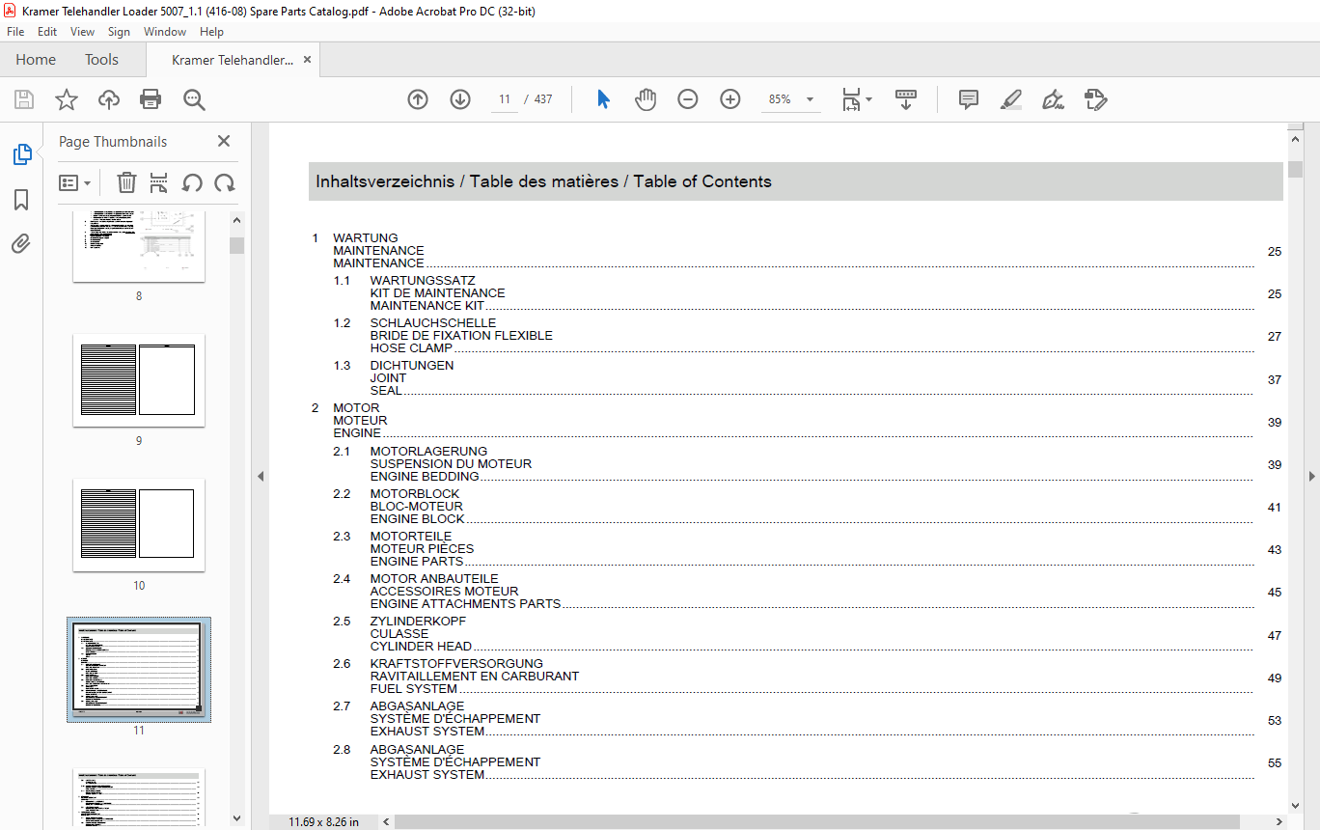Select the page 10 thumbnail
The height and width of the screenshot is (830, 1320).
(x=139, y=525)
